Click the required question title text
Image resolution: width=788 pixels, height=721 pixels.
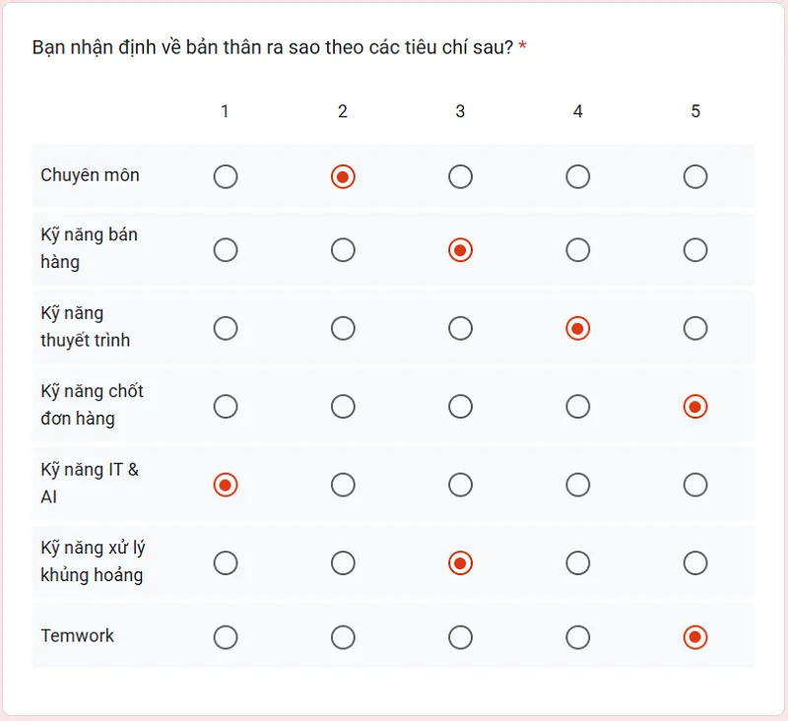click(282, 44)
